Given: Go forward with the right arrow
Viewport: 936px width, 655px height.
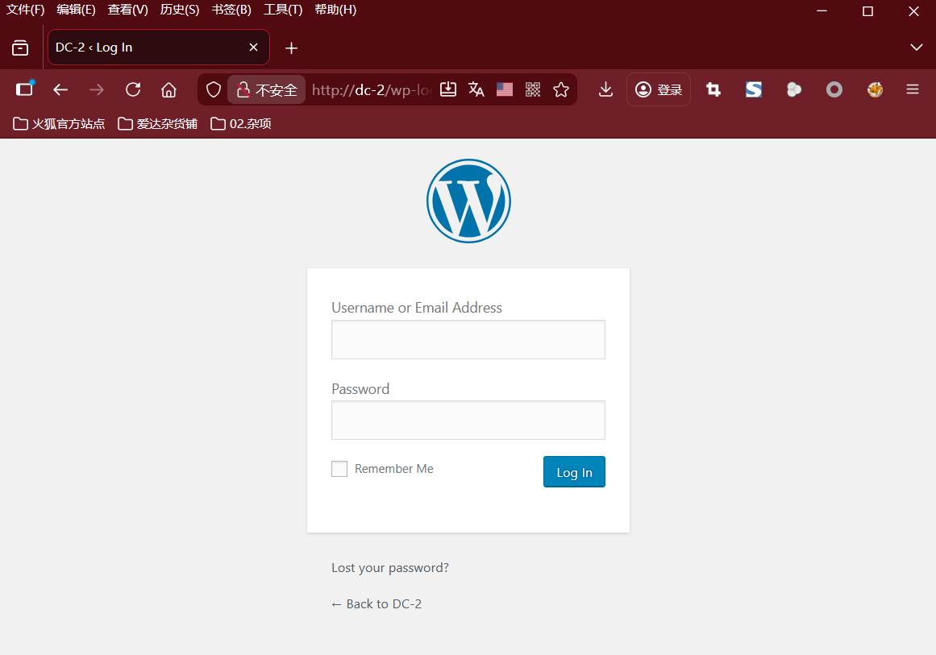Looking at the screenshot, I should [x=97, y=89].
